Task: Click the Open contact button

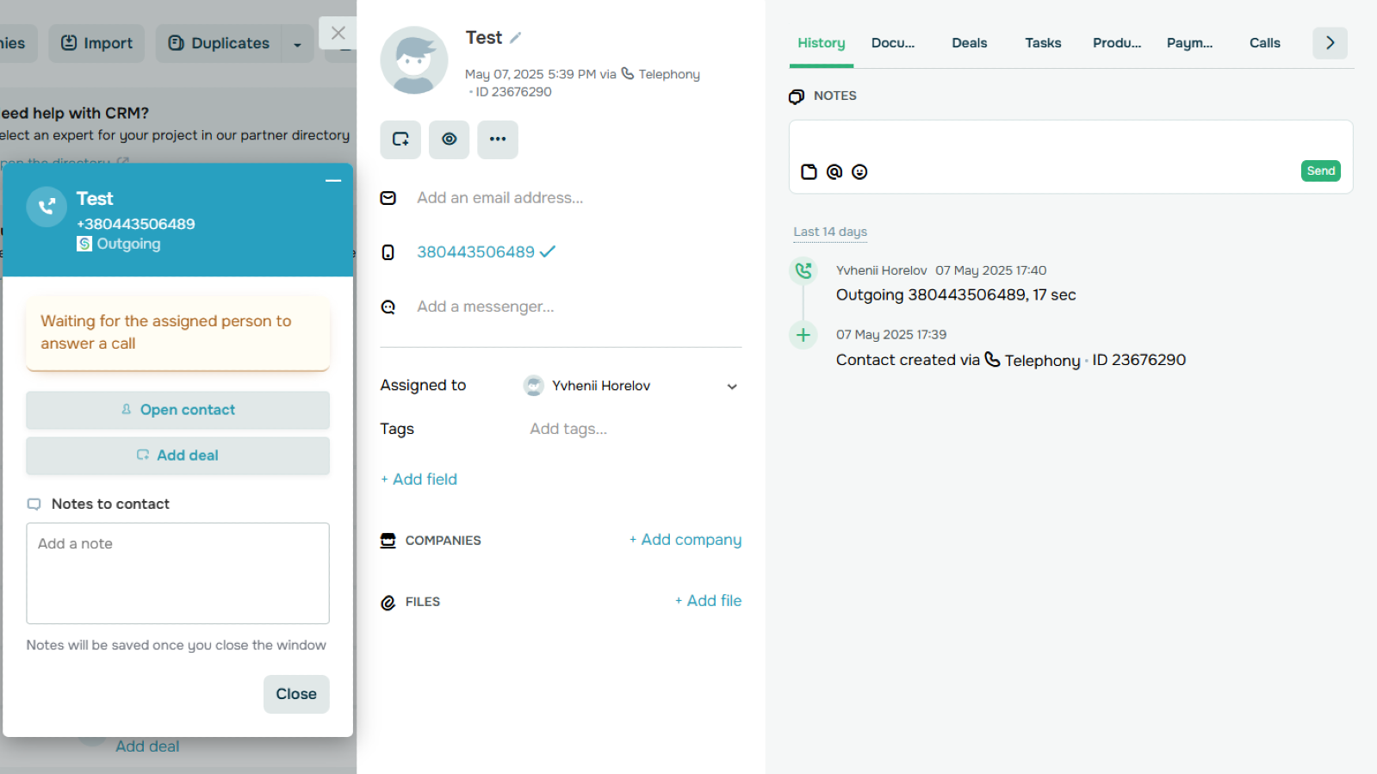Action: coord(177,410)
